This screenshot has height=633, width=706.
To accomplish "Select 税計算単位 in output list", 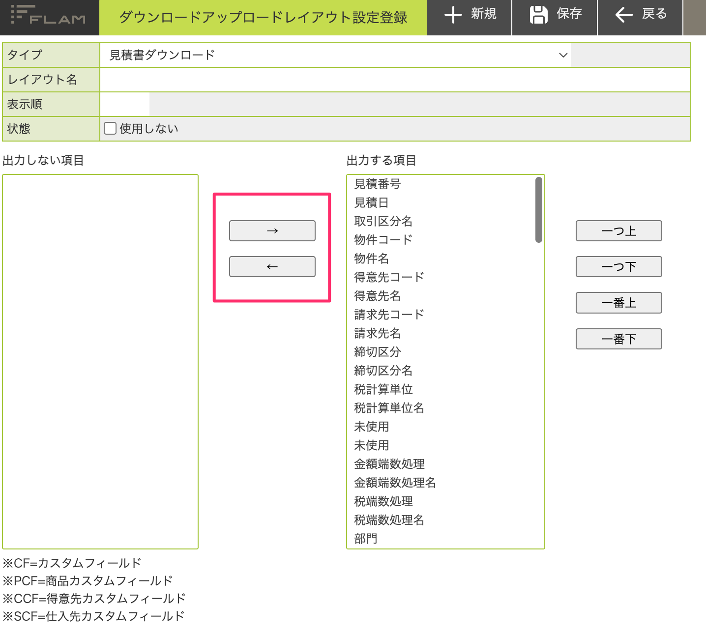I will click(x=383, y=389).
